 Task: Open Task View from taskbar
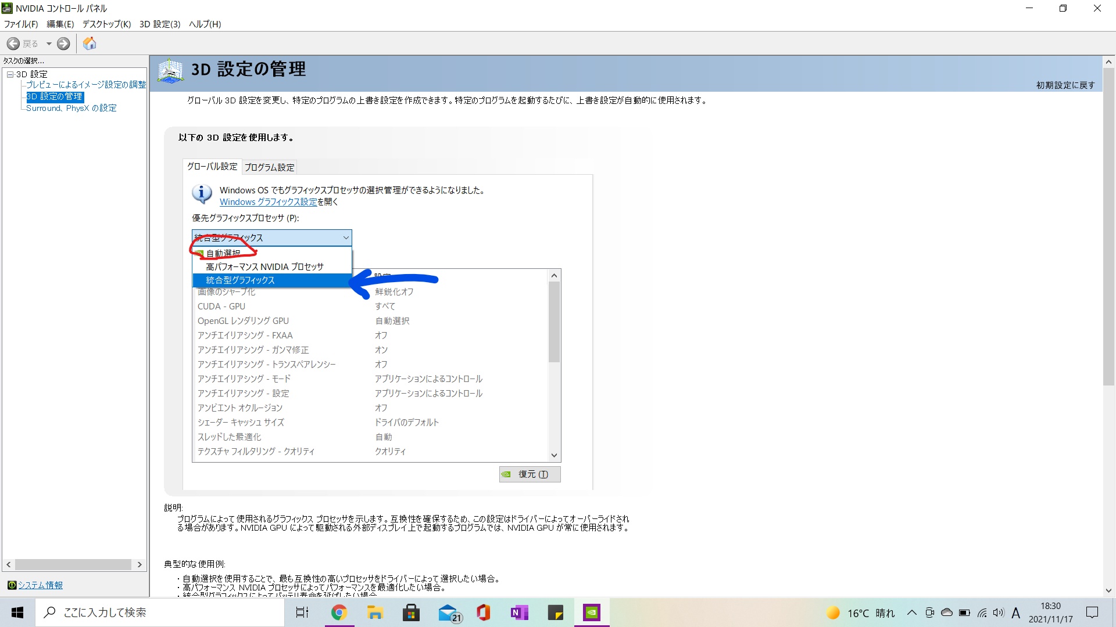pyautogui.click(x=302, y=612)
